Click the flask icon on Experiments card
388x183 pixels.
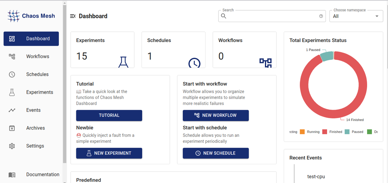(123, 62)
